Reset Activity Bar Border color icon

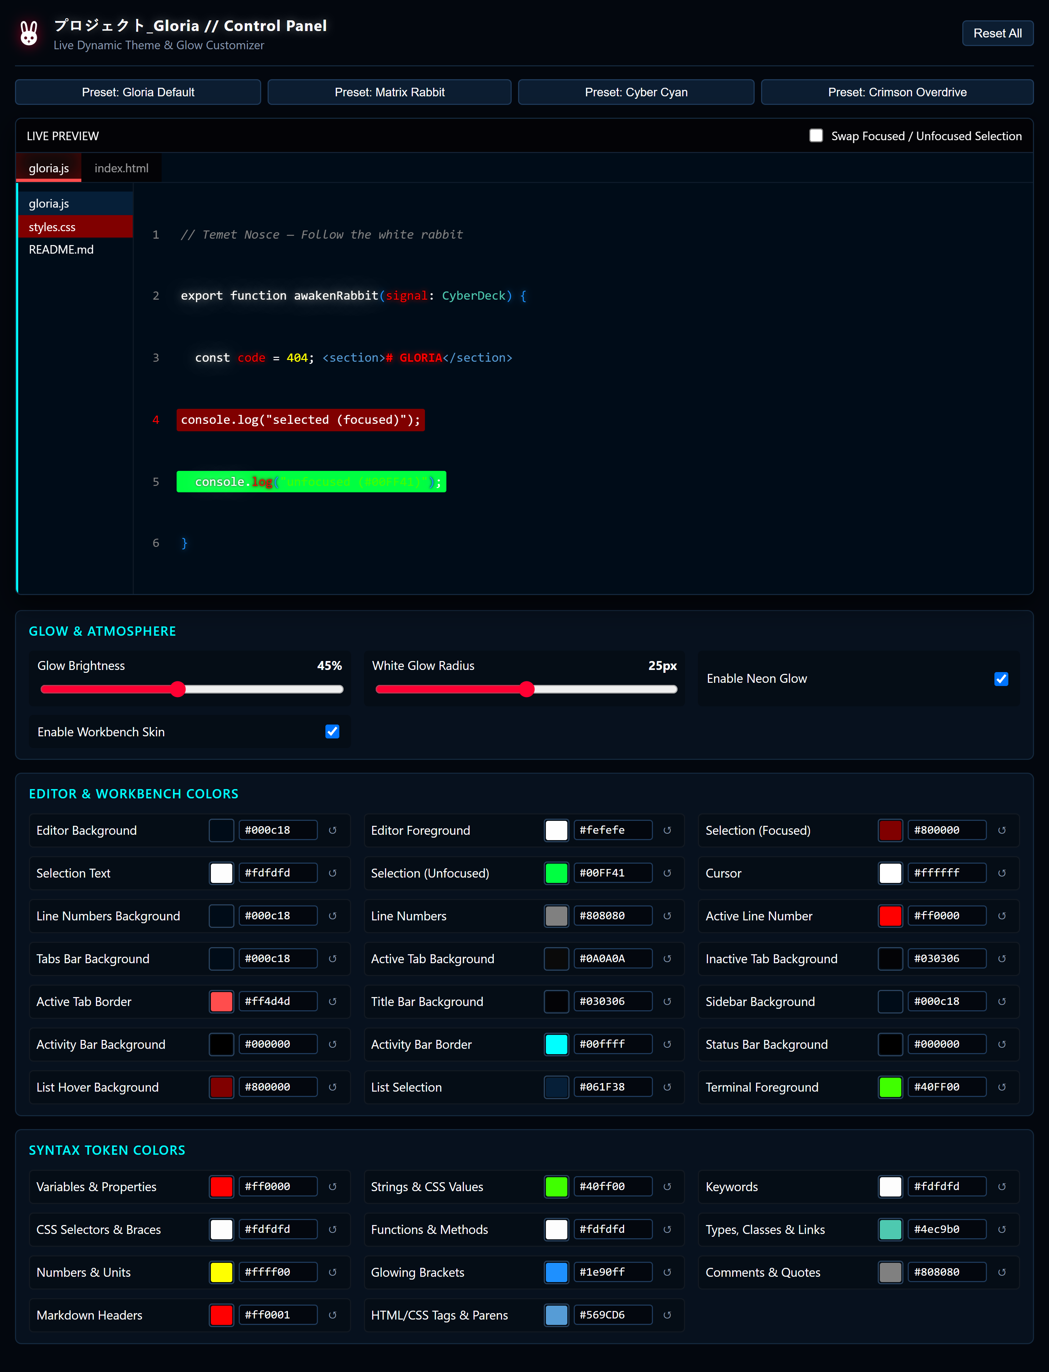pos(668,1044)
